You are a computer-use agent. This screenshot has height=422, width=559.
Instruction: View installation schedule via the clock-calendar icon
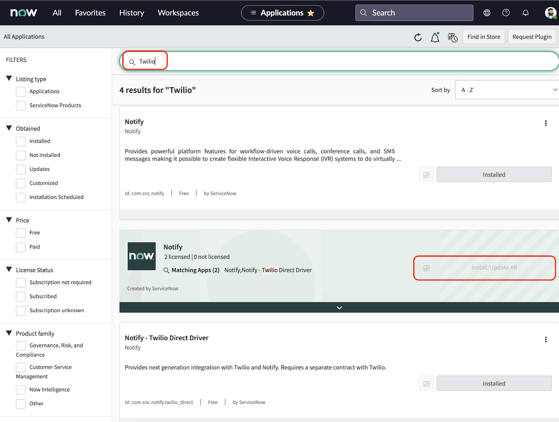[452, 37]
